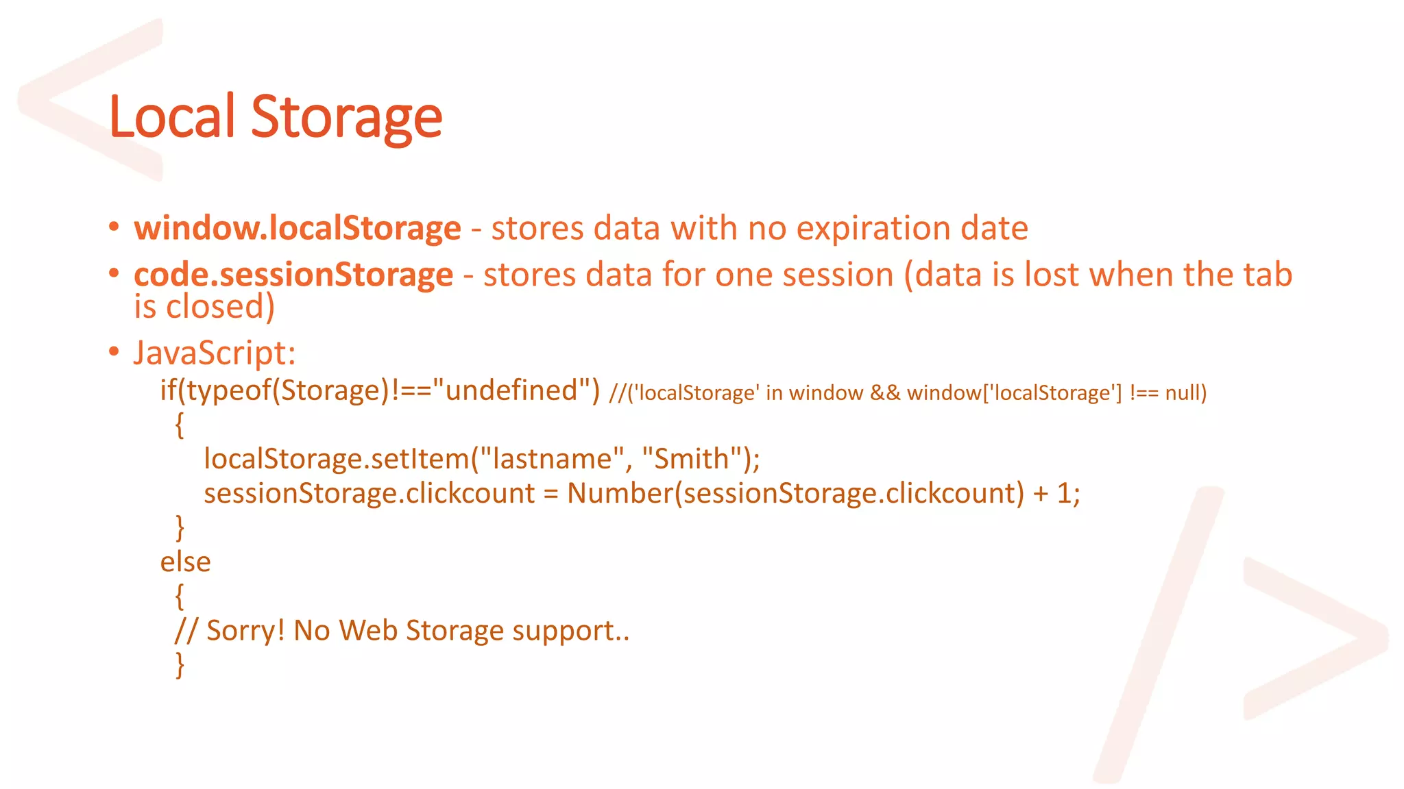
Task: Click the large left angle bracket graphic
Action: pos(90,99)
